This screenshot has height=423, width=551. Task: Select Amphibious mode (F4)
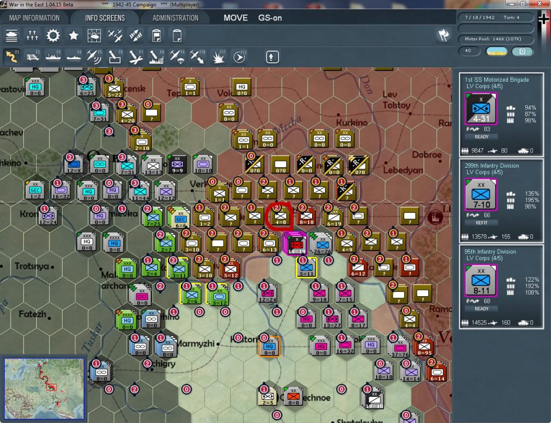74,57
